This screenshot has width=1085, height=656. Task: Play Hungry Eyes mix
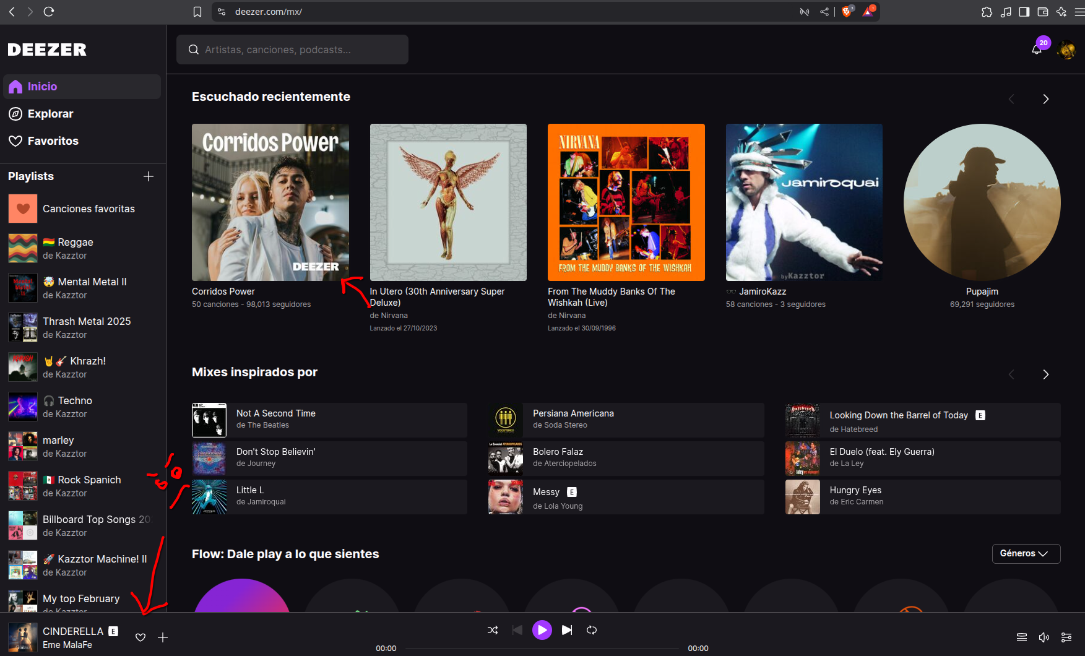(x=923, y=497)
